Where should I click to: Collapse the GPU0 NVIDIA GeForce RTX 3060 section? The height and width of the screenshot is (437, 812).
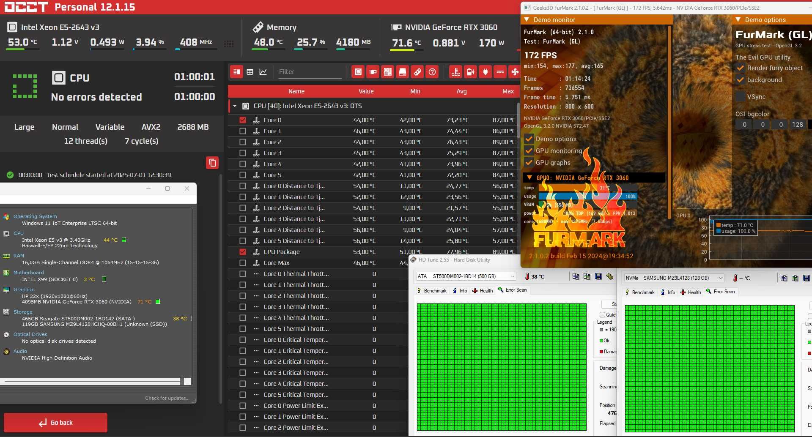pos(529,178)
